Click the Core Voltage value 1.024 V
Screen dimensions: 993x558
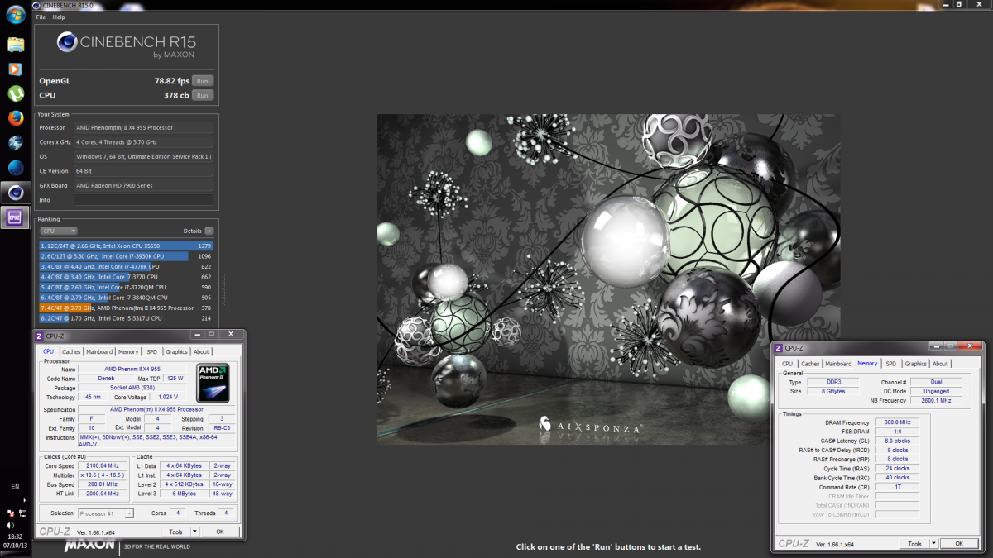168,397
